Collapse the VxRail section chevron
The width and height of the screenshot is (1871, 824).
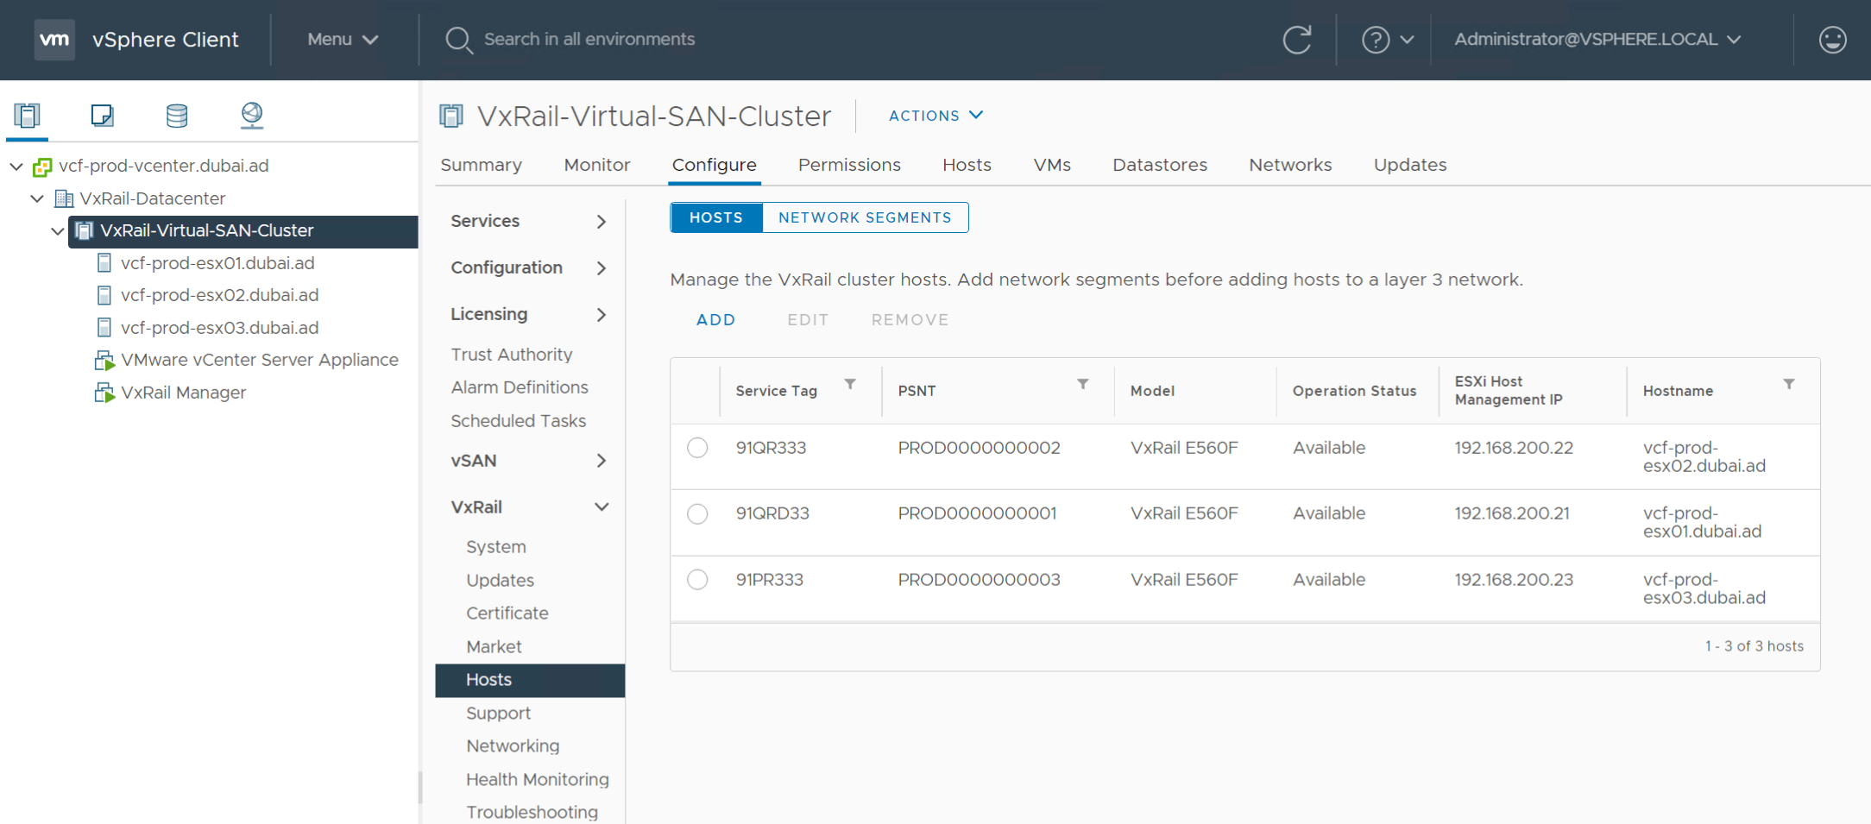[601, 506]
